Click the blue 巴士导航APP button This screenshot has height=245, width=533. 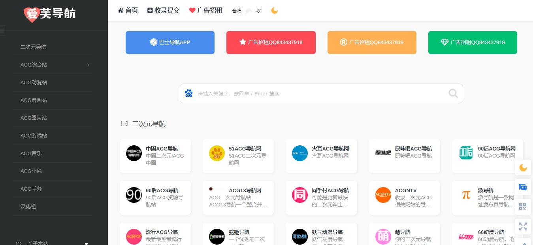tap(170, 42)
